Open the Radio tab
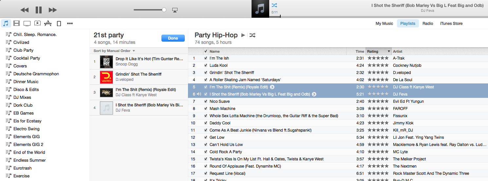Viewport: 488px width, 181px height. click(x=428, y=23)
